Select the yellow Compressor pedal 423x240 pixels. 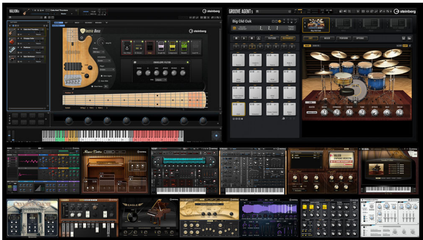172,48
